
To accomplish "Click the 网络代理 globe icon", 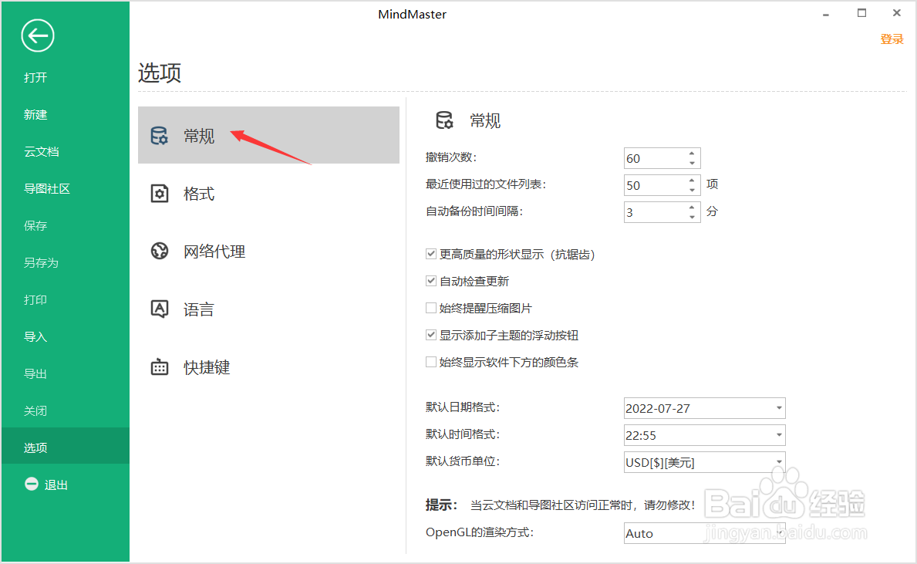I will (159, 251).
